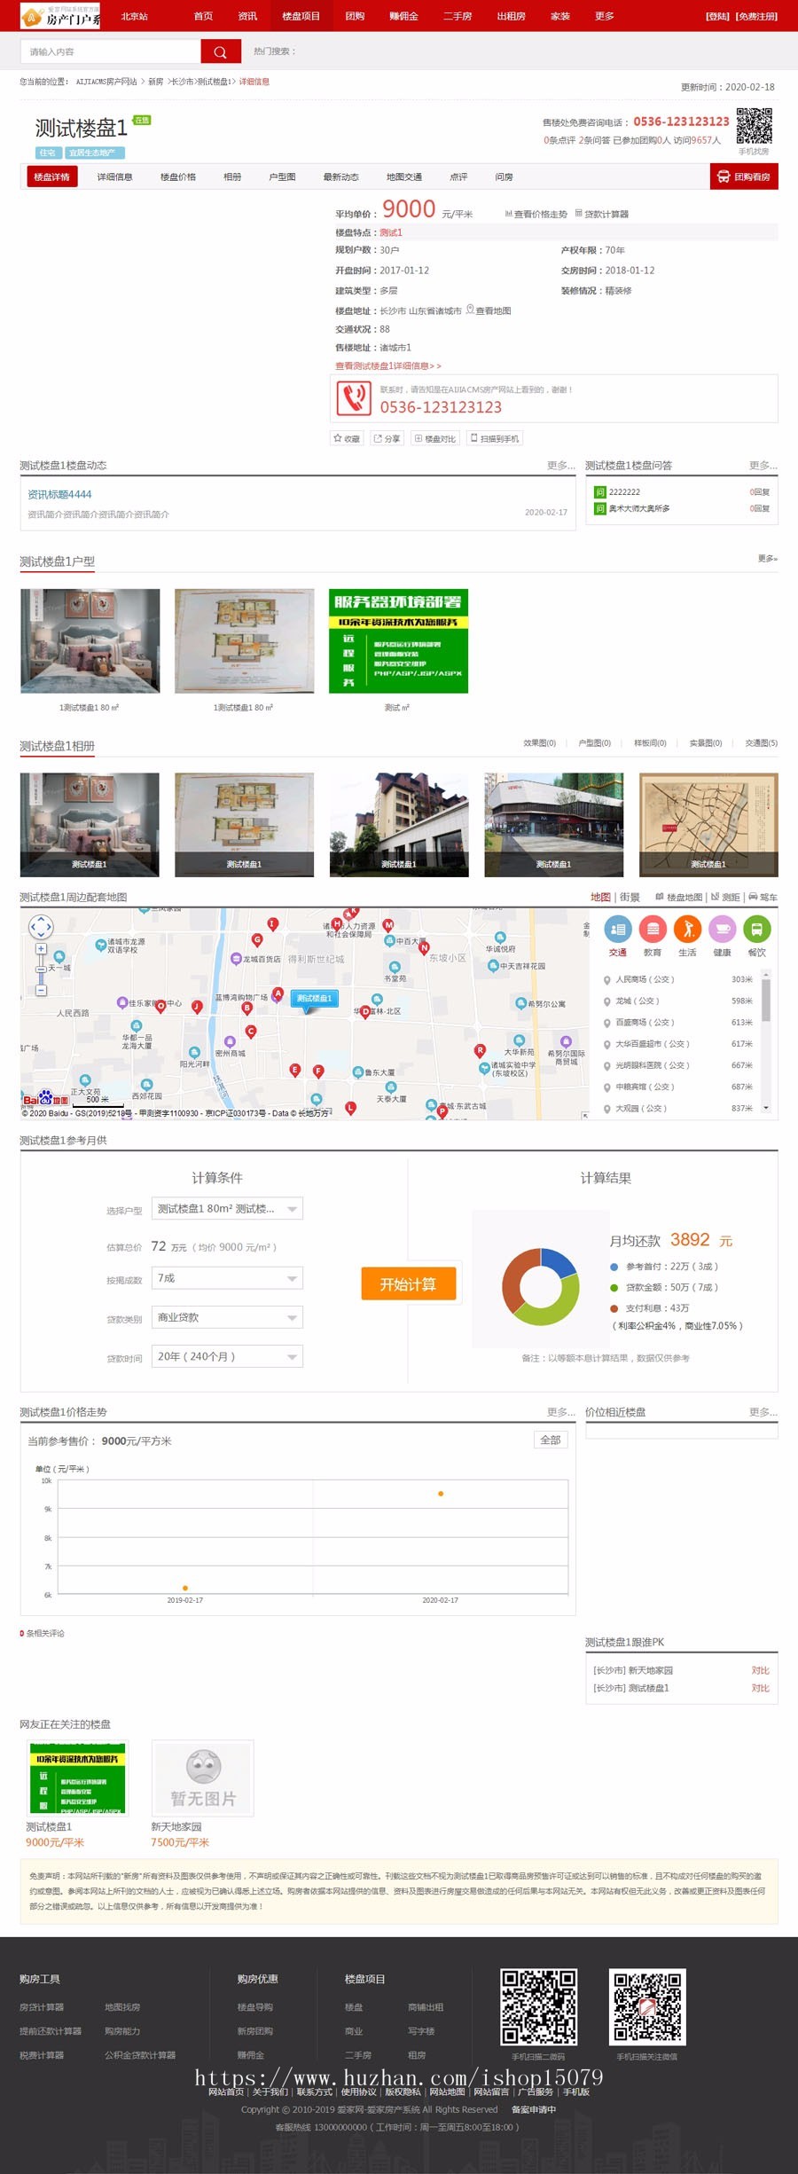Click 备案申请中 footer link
This screenshot has width=798, height=2174.
tap(534, 2109)
